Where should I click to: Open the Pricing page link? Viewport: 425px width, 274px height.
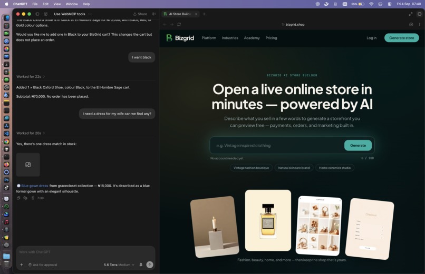tap(271, 38)
